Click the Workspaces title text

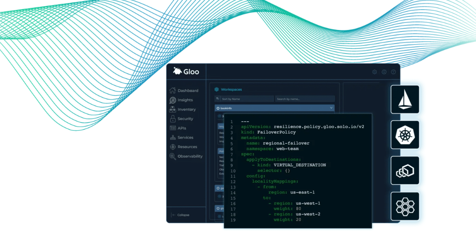[232, 89]
